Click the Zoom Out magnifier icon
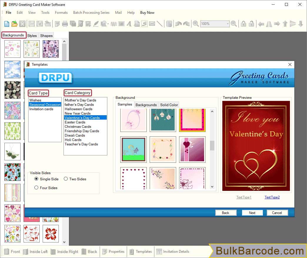Screen dimensions: 307x258 pyautogui.click(x=233, y=24)
